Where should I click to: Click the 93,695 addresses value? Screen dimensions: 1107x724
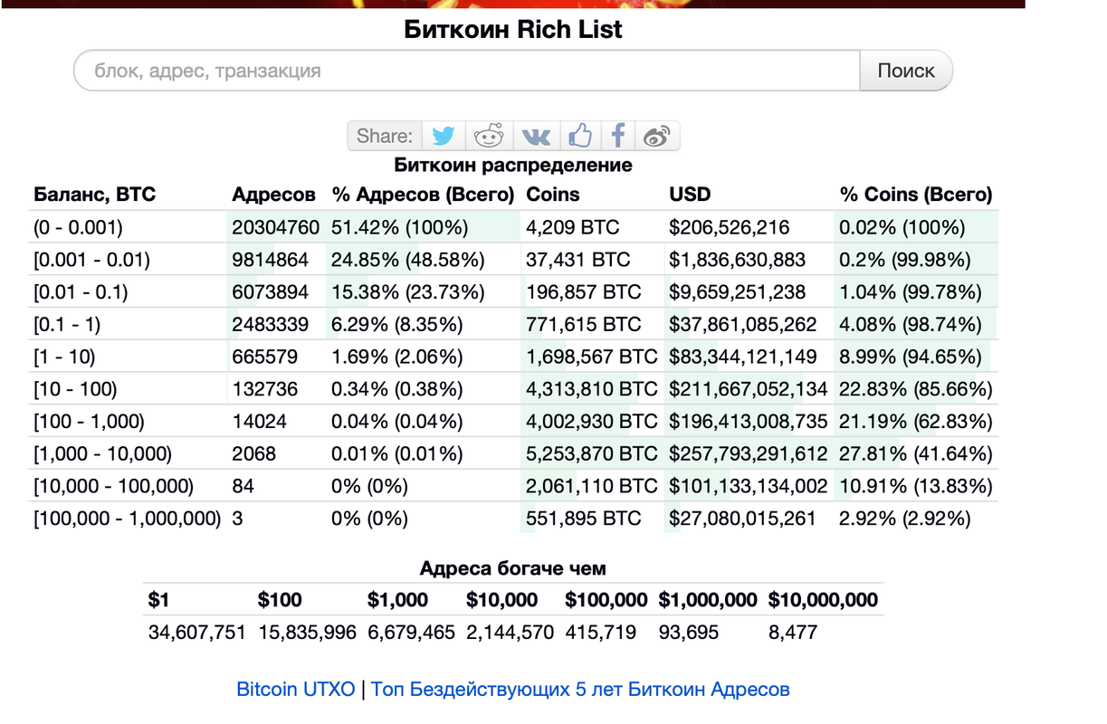pyautogui.click(x=689, y=633)
